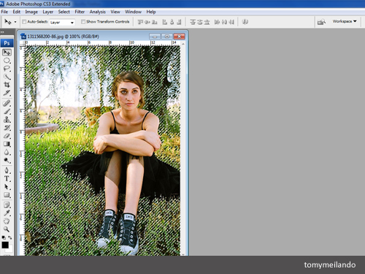Select the Eraser tool

[x=7, y=136]
